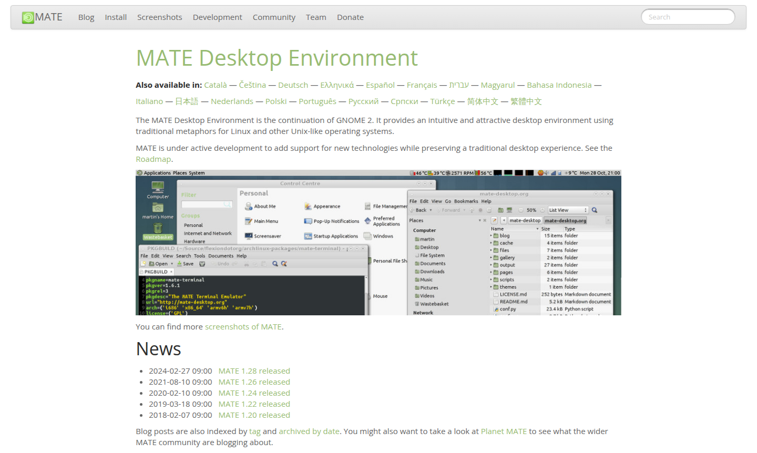Follow the Roadmap link
The width and height of the screenshot is (757, 453).
pos(153,159)
